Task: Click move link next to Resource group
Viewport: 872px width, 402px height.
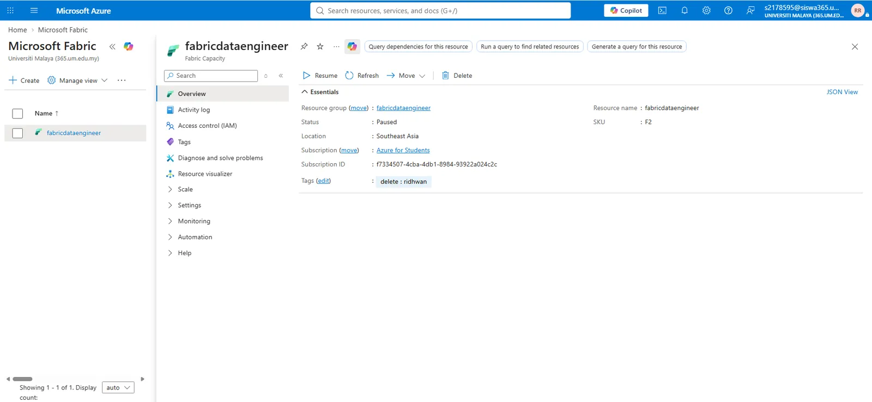Action: [359, 108]
